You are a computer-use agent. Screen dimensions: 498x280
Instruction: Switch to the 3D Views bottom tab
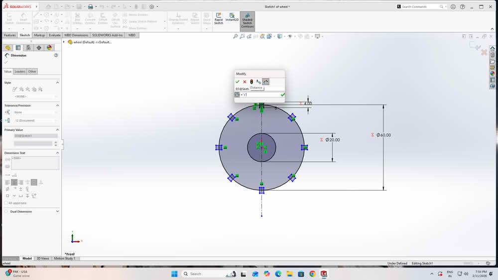coord(43,259)
